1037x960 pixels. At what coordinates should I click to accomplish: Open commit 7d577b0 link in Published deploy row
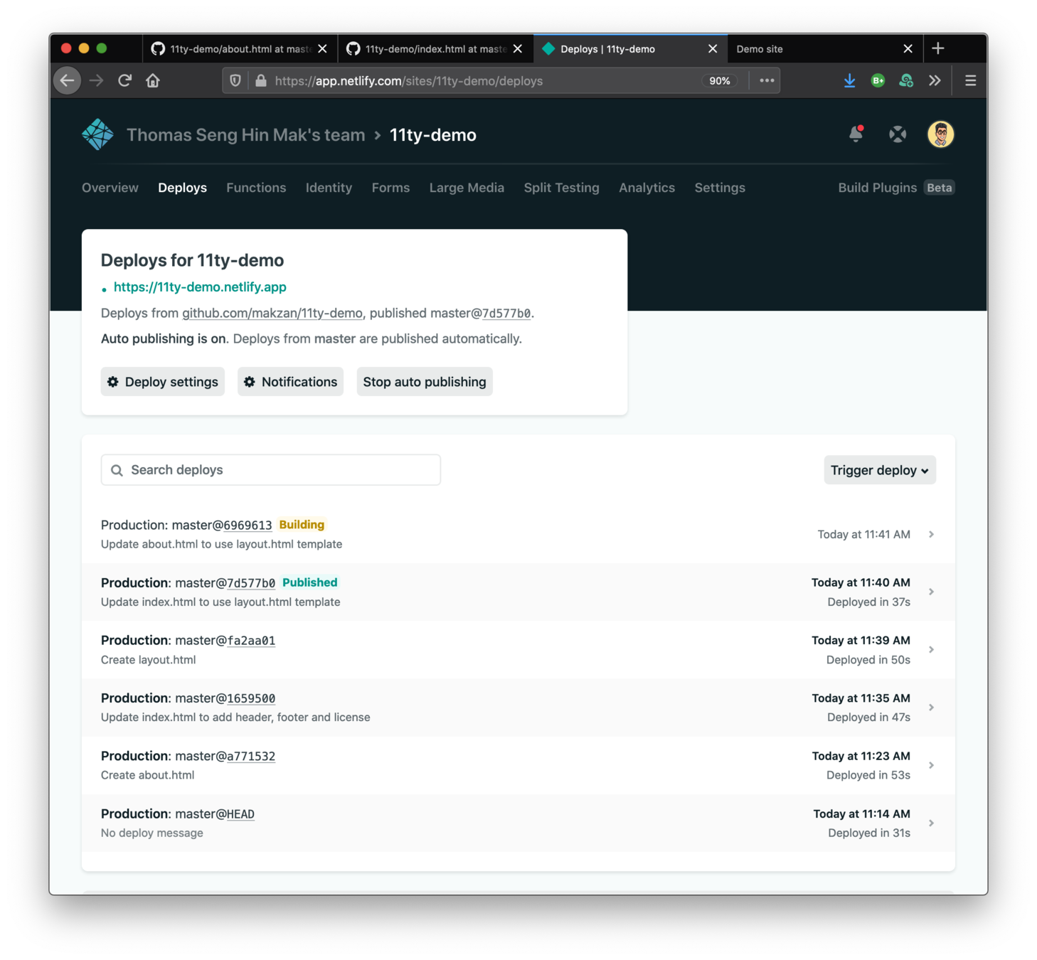[x=251, y=583]
